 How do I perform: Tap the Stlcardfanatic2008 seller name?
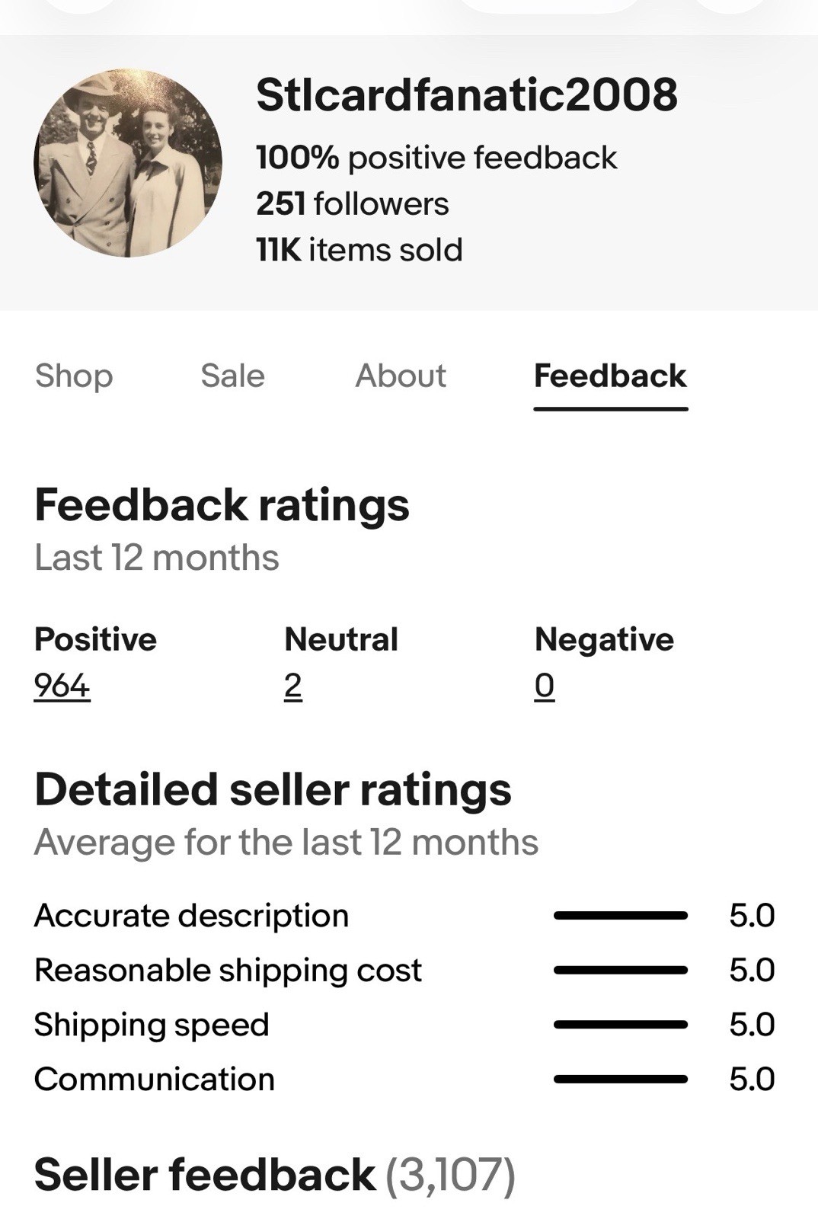(x=466, y=94)
